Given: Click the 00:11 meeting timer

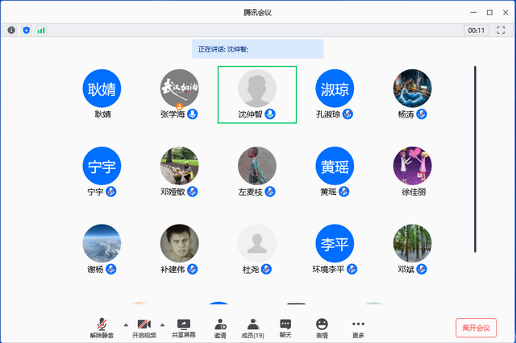Looking at the screenshot, I should tap(476, 30).
